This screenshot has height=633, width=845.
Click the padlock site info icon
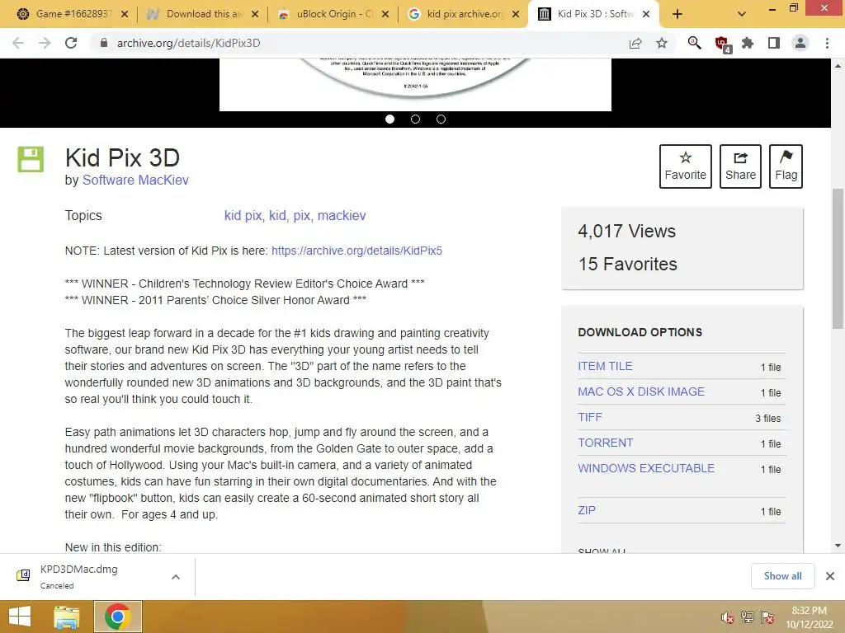point(104,43)
